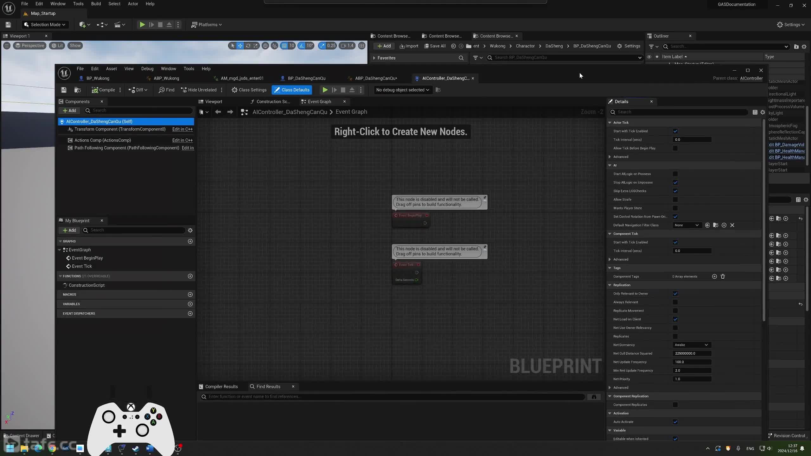The height and width of the screenshot is (456, 811).
Task: Select Event Tick in My Blueprint
Action: coord(82,266)
